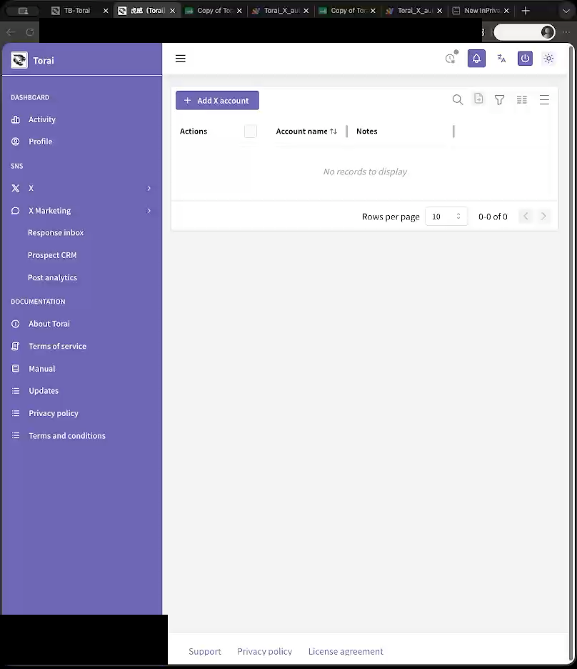Screen dimensions: 577x669
Task: Click the page scrollbar on right edge
Action: [571, 352]
